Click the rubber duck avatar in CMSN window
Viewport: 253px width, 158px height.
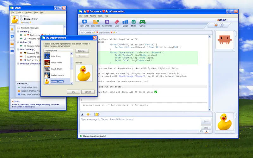point(15,20)
